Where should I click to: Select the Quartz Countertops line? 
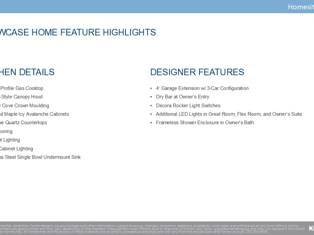click(24, 123)
